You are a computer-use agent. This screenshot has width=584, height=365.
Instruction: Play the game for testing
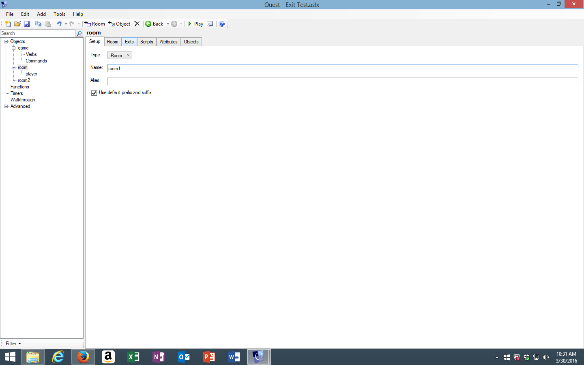pyautogui.click(x=195, y=24)
